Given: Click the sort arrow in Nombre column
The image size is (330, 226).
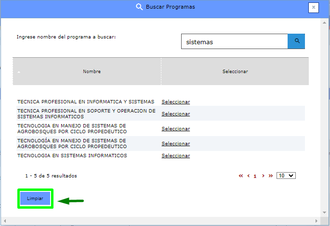Looking at the screenshot, I should tap(19, 72).
